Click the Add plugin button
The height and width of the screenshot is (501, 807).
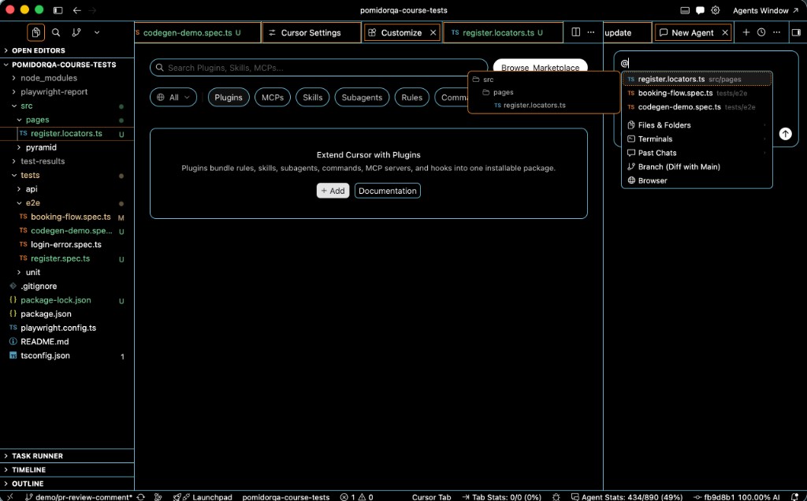pos(333,191)
